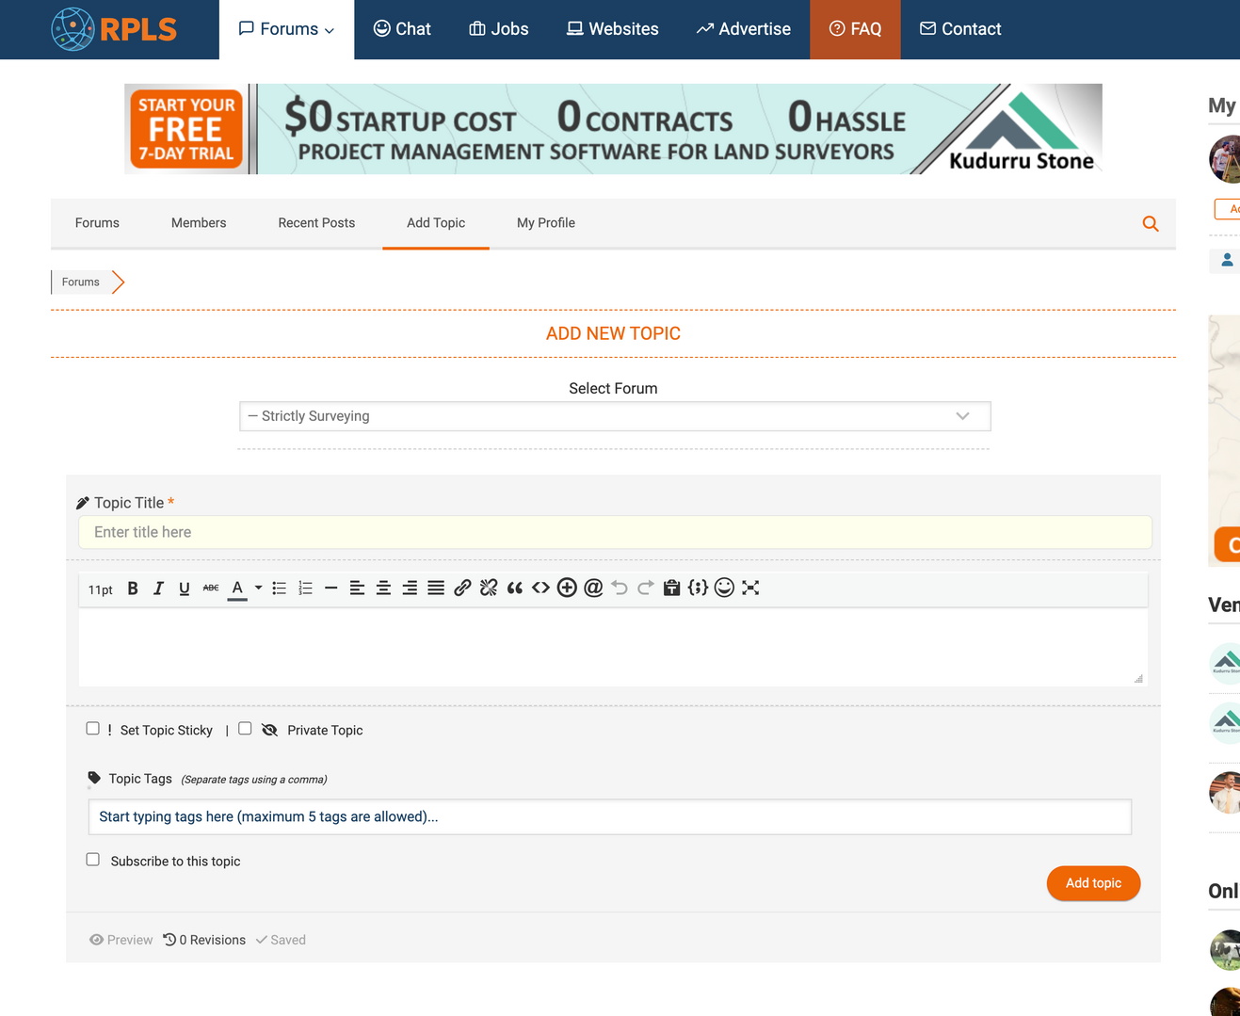Insert a link with chain icon
Image resolution: width=1240 pixels, height=1016 pixels.
coord(462,589)
